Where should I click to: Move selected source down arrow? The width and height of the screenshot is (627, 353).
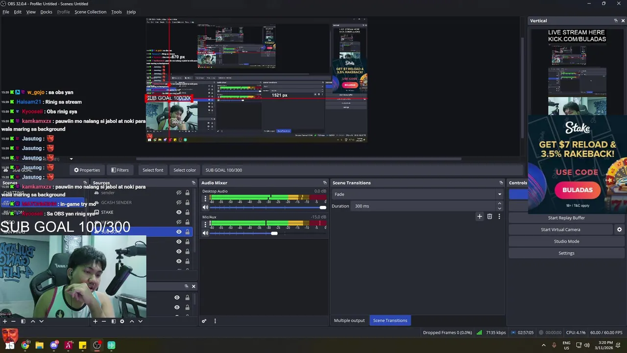coord(140,321)
